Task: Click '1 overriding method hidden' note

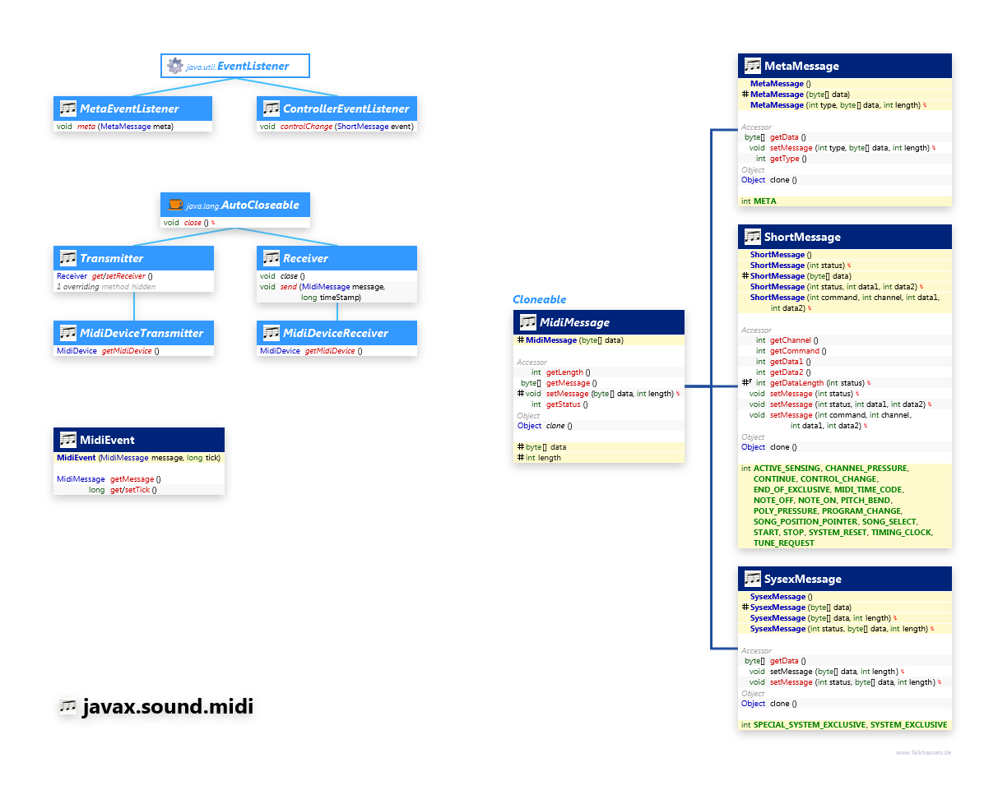Action: coord(106,287)
